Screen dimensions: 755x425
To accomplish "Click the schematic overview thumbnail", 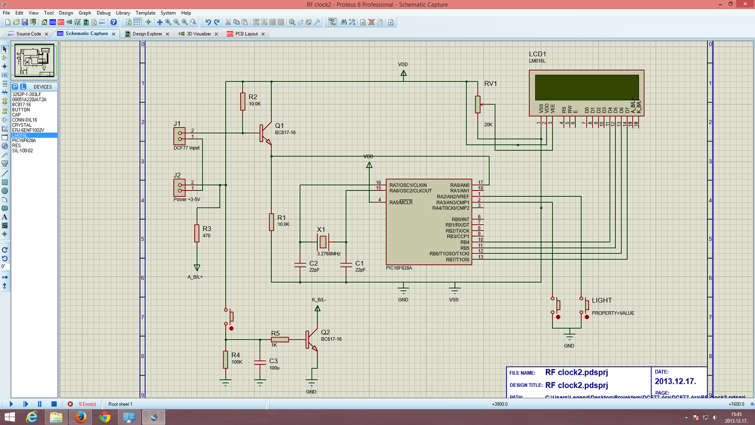I will tap(34, 61).
